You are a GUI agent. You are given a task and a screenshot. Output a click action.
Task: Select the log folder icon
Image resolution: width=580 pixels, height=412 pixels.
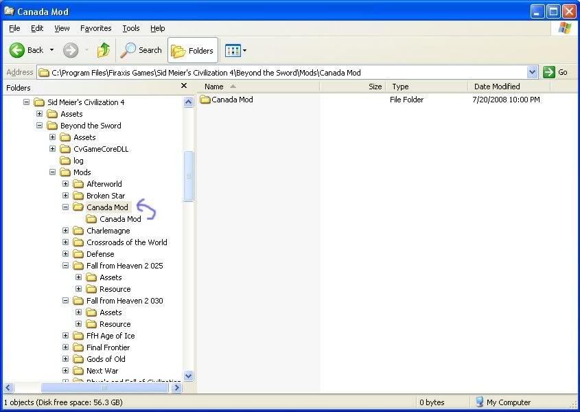click(65, 160)
